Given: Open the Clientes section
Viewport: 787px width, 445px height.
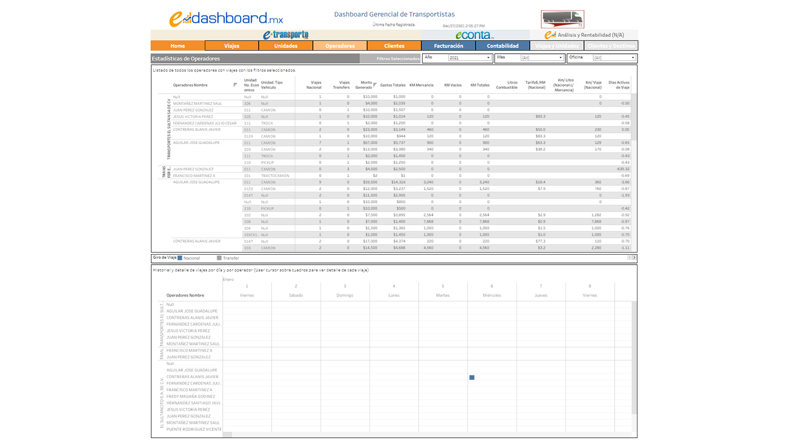Looking at the screenshot, I should point(394,46).
